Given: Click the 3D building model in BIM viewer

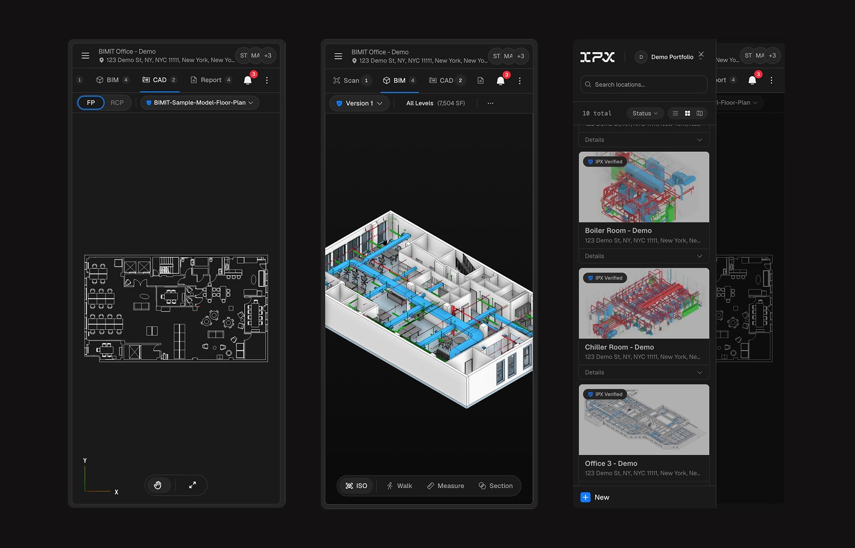Looking at the screenshot, I should (x=429, y=309).
